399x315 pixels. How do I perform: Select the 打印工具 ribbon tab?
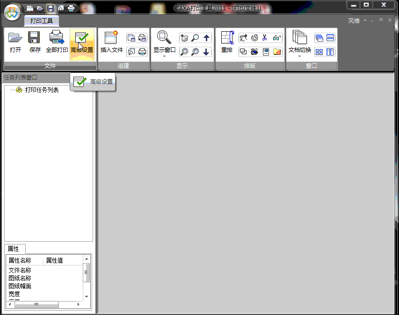[42, 21]
